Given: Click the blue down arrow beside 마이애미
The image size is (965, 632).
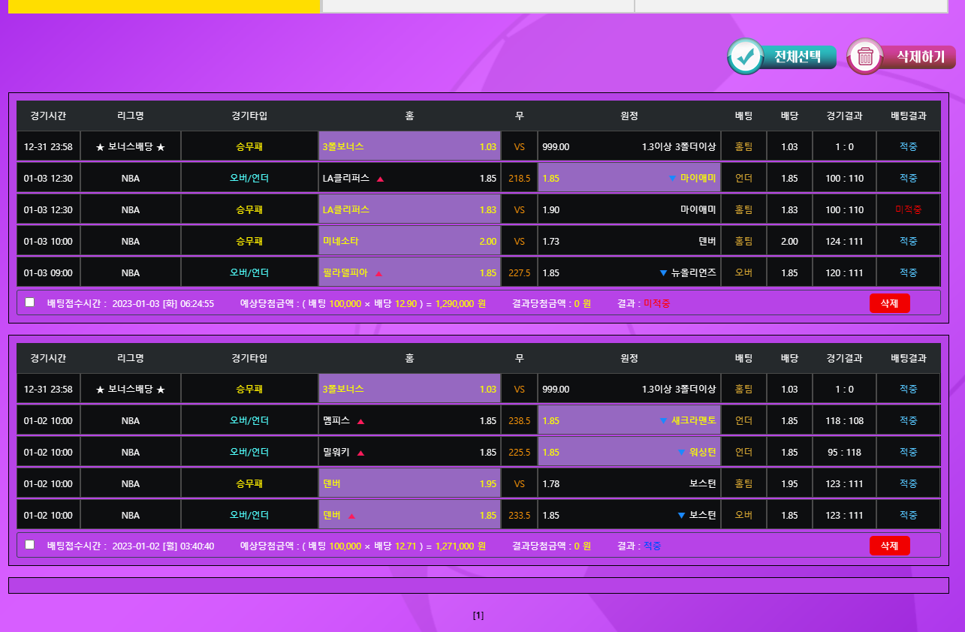Looking at the screenshot, I should [x=672, y=178].
